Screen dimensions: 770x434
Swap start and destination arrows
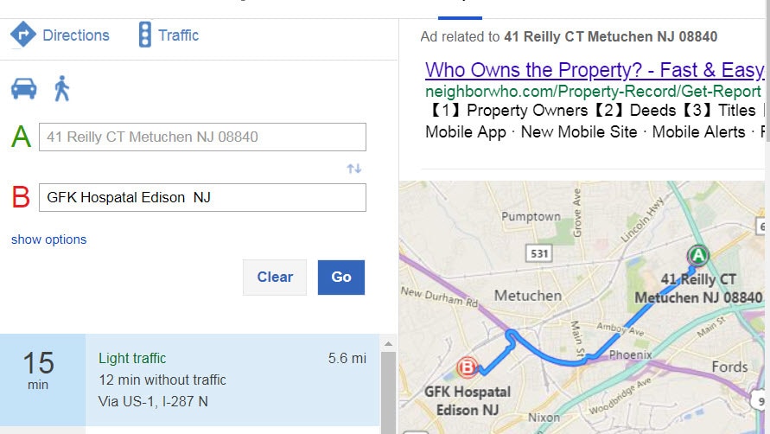pyautogui.click(x=354, y=169)
